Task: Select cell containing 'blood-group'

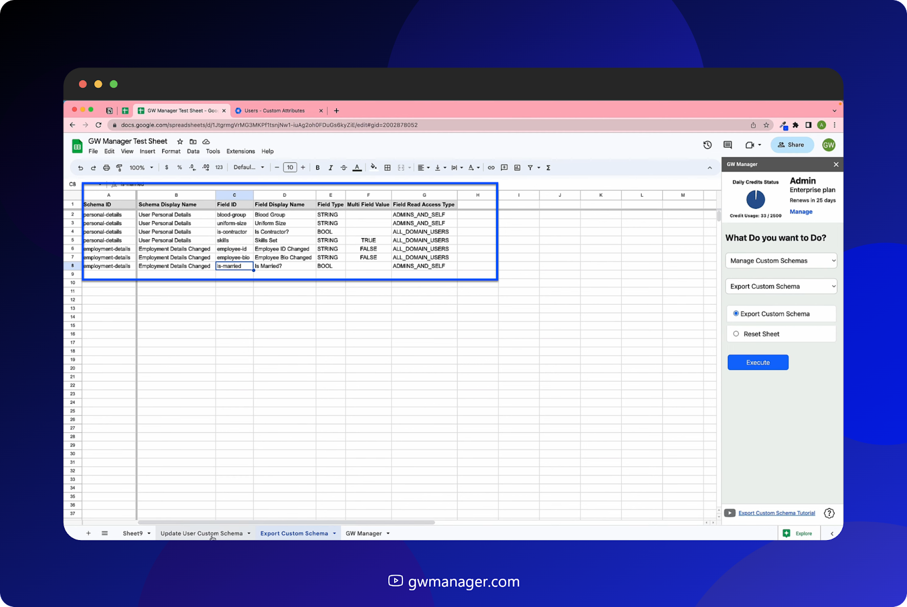Action: (234, 215)
